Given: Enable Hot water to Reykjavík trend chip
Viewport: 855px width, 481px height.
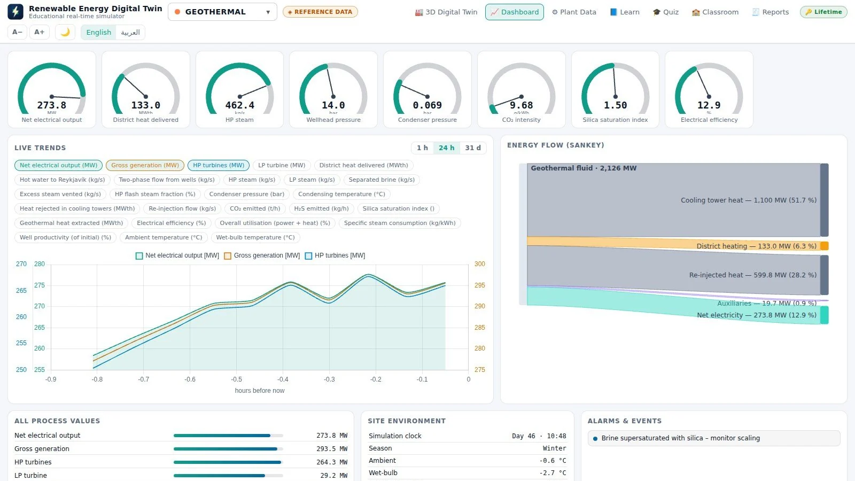Looking at the screenshot, I should coord(63,180).
